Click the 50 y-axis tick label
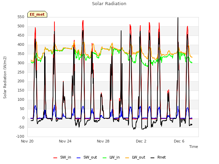 tap(22, 109)
